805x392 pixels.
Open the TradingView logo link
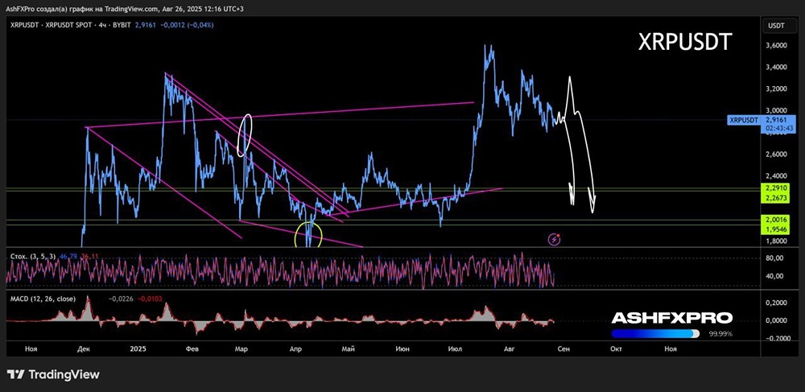pos(53,374)
